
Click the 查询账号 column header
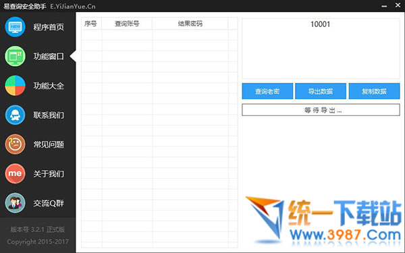127,24
